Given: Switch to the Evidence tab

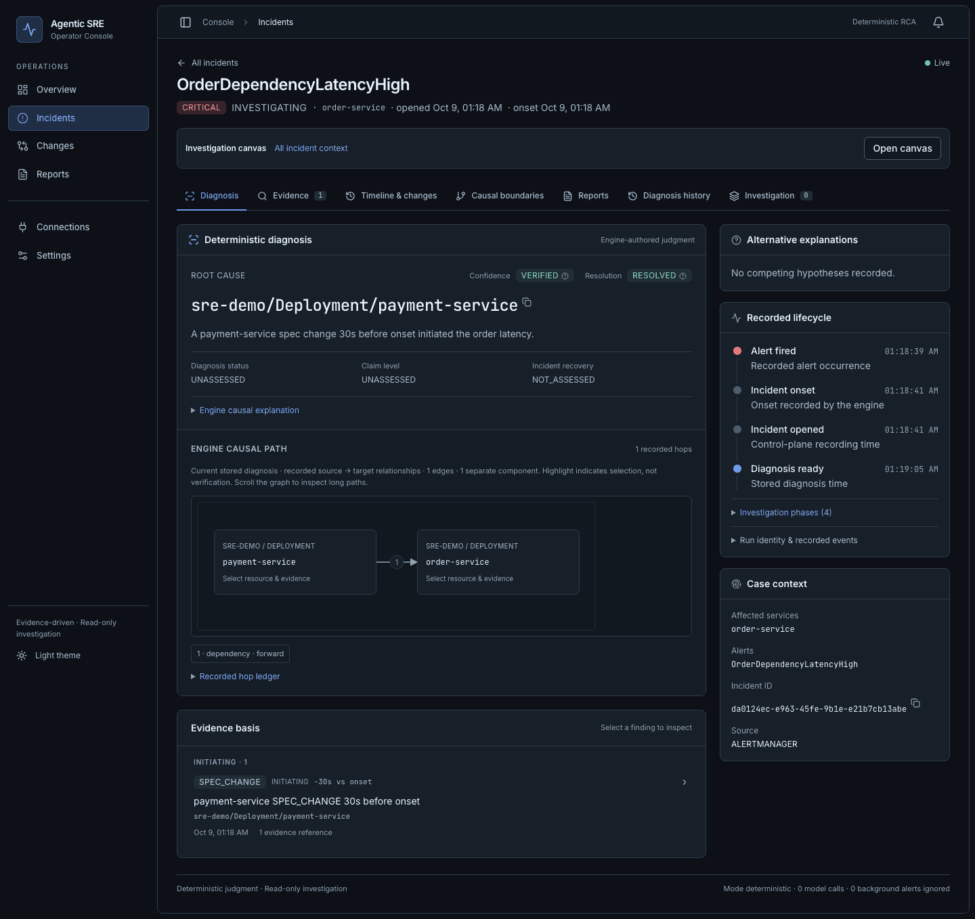Looking at the screenshot, I should 292,196.
